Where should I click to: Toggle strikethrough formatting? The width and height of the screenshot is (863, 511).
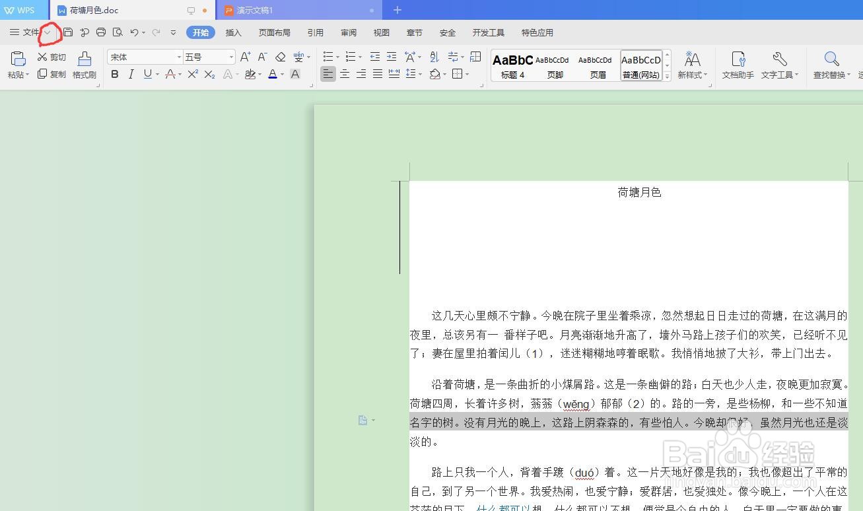coord(170,75)
